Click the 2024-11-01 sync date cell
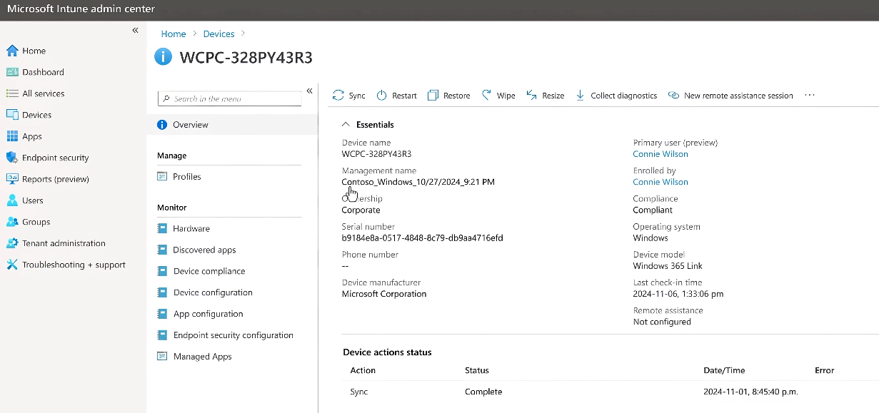879x413 pixels. tap(750, 392)
